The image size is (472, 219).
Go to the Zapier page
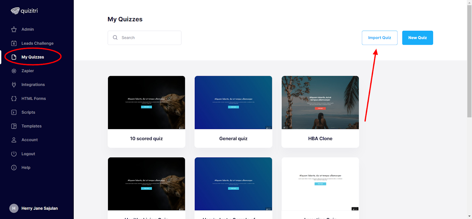click(28, 71)
